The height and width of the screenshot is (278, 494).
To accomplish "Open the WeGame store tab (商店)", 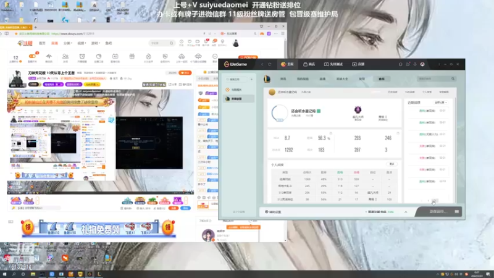I will coord(309,64).
